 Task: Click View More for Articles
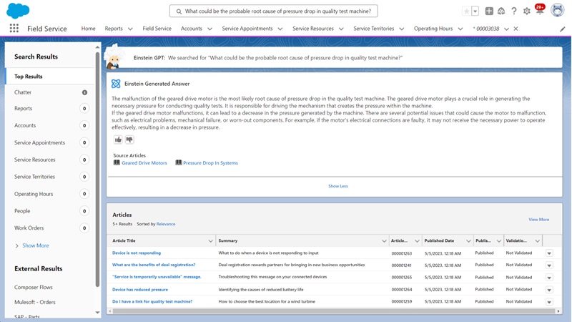pos(539,220)
